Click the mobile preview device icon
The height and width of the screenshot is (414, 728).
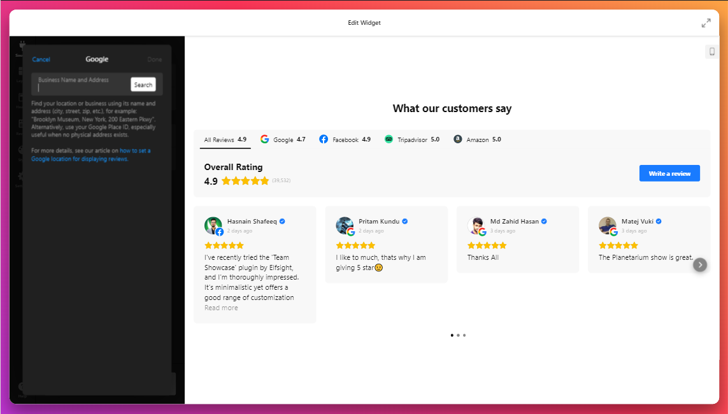pos(711,52)
